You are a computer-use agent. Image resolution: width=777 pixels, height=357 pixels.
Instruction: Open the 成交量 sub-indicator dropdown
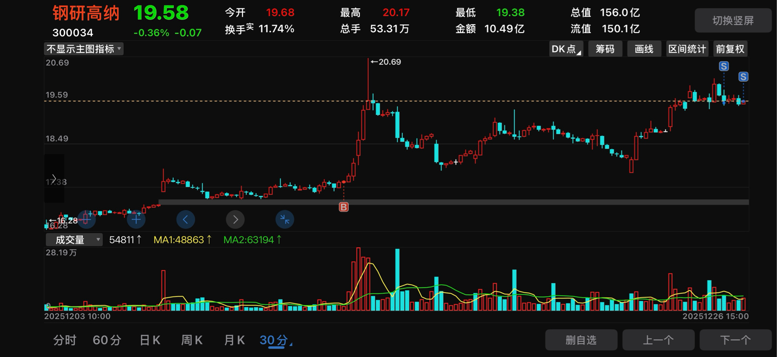[x=74, y=240]
